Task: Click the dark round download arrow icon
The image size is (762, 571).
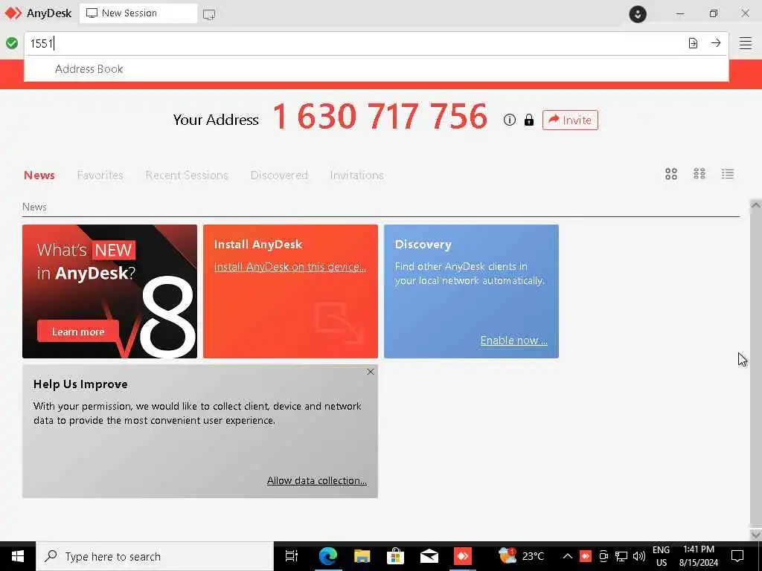Action: point(638,13)
